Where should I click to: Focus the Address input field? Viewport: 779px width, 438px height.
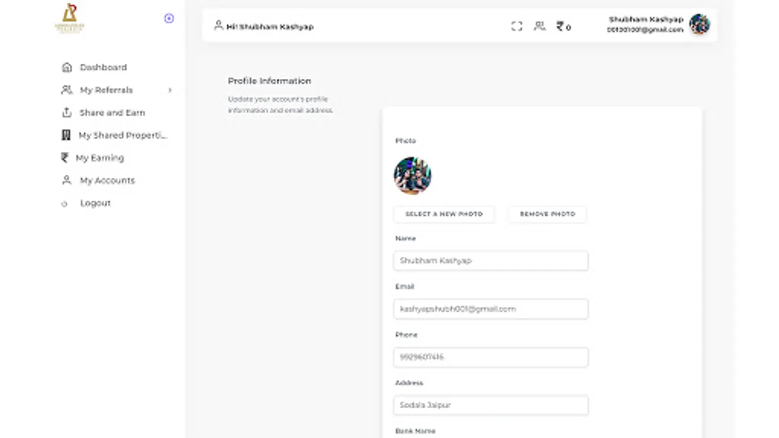point(491,405)
